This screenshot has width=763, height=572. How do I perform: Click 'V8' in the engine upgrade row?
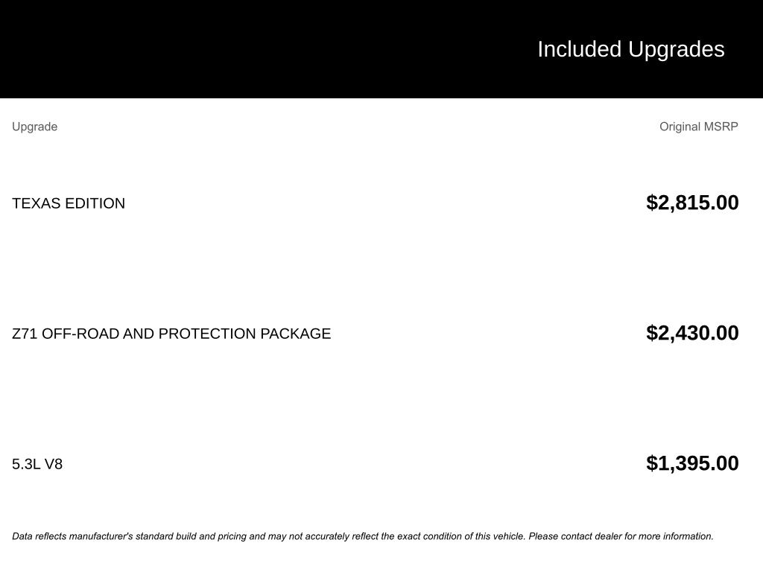pos(54,464)
